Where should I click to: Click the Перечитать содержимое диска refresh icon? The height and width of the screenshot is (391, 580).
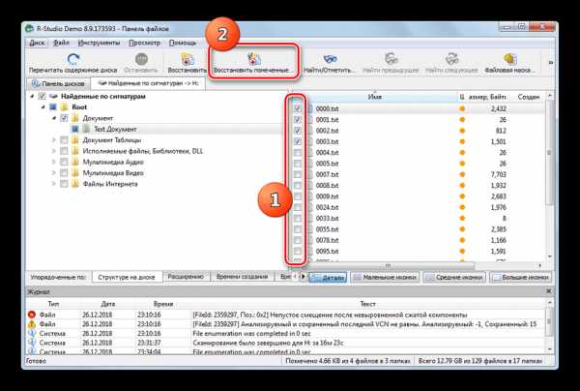(x=73, y=59)
